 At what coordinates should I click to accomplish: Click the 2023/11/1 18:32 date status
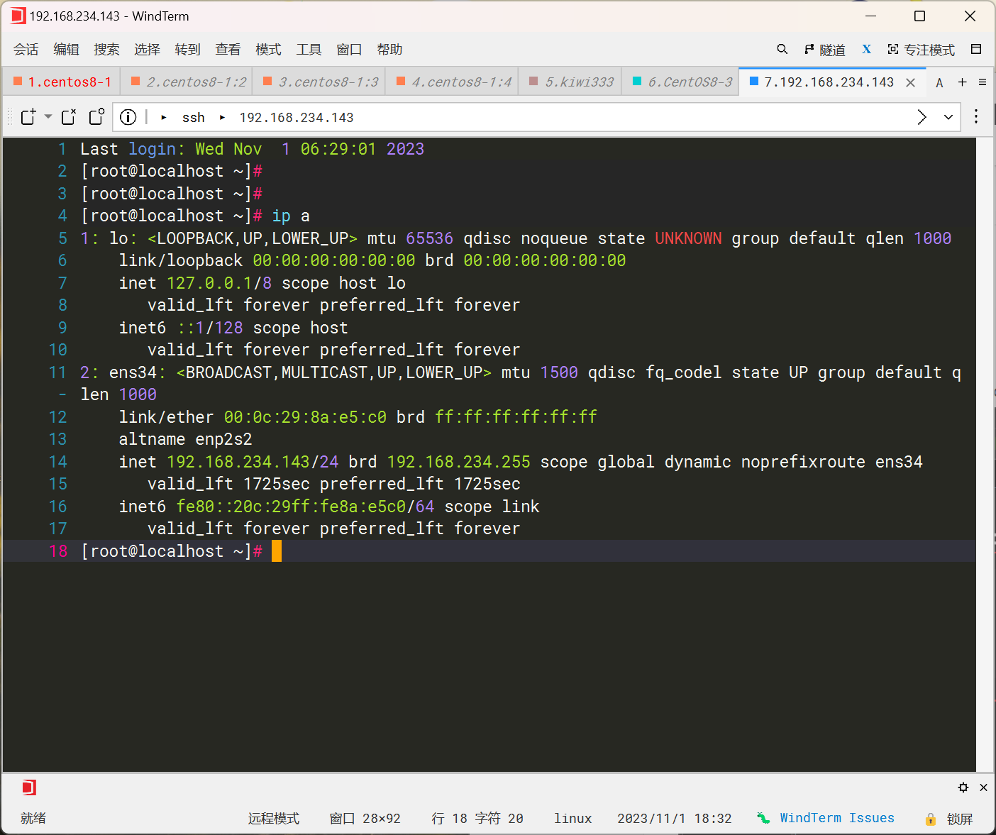coord(674,819)
